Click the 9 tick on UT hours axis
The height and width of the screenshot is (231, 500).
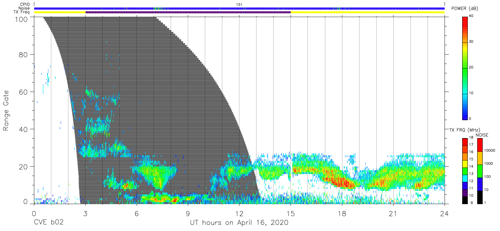pyautogui.click(x=188, y=213)
